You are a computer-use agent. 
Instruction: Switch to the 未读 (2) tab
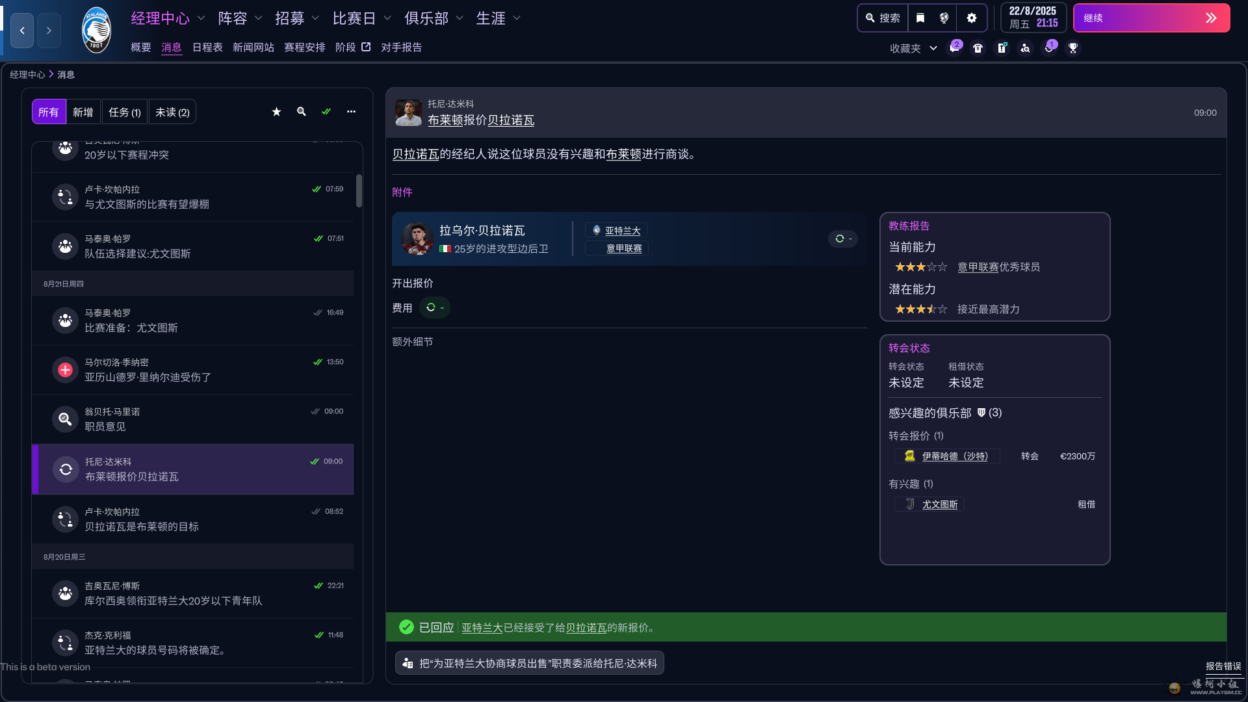[x=172, y=112]
